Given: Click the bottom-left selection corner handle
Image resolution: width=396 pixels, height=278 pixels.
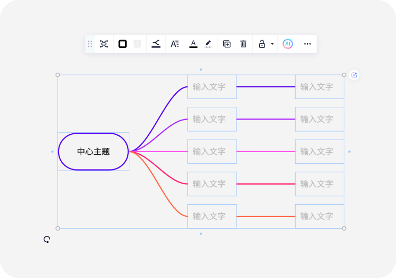Looking at the screenshot, I should (x=58, y=229).
